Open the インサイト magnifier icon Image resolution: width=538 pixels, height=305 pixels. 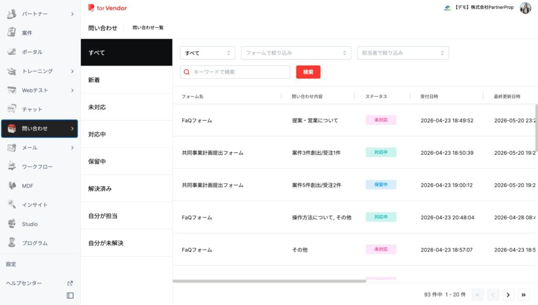click(x=12, y=205)
